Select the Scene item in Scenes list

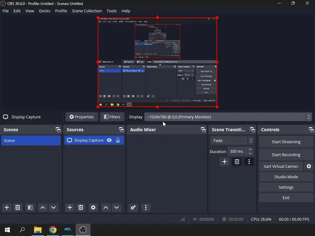[31, 140]
